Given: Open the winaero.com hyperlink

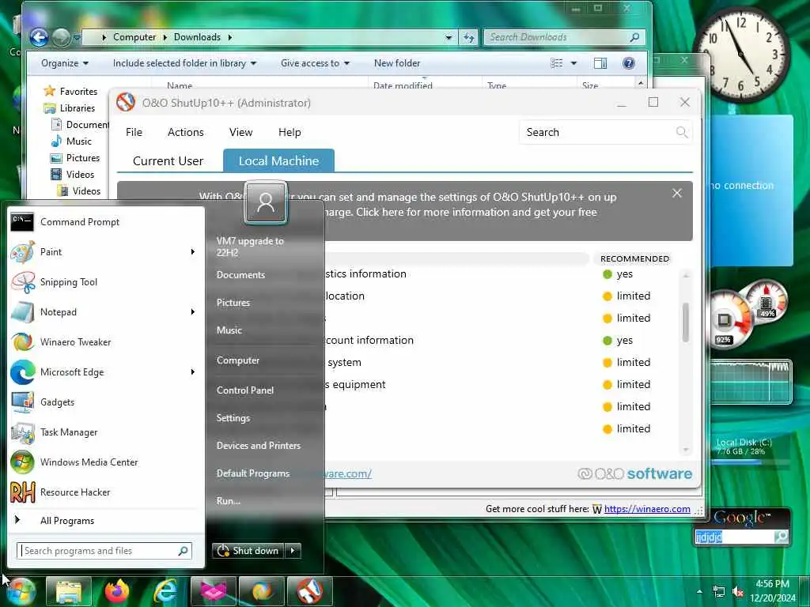Looking at the screenshot, I should (647, 509).
